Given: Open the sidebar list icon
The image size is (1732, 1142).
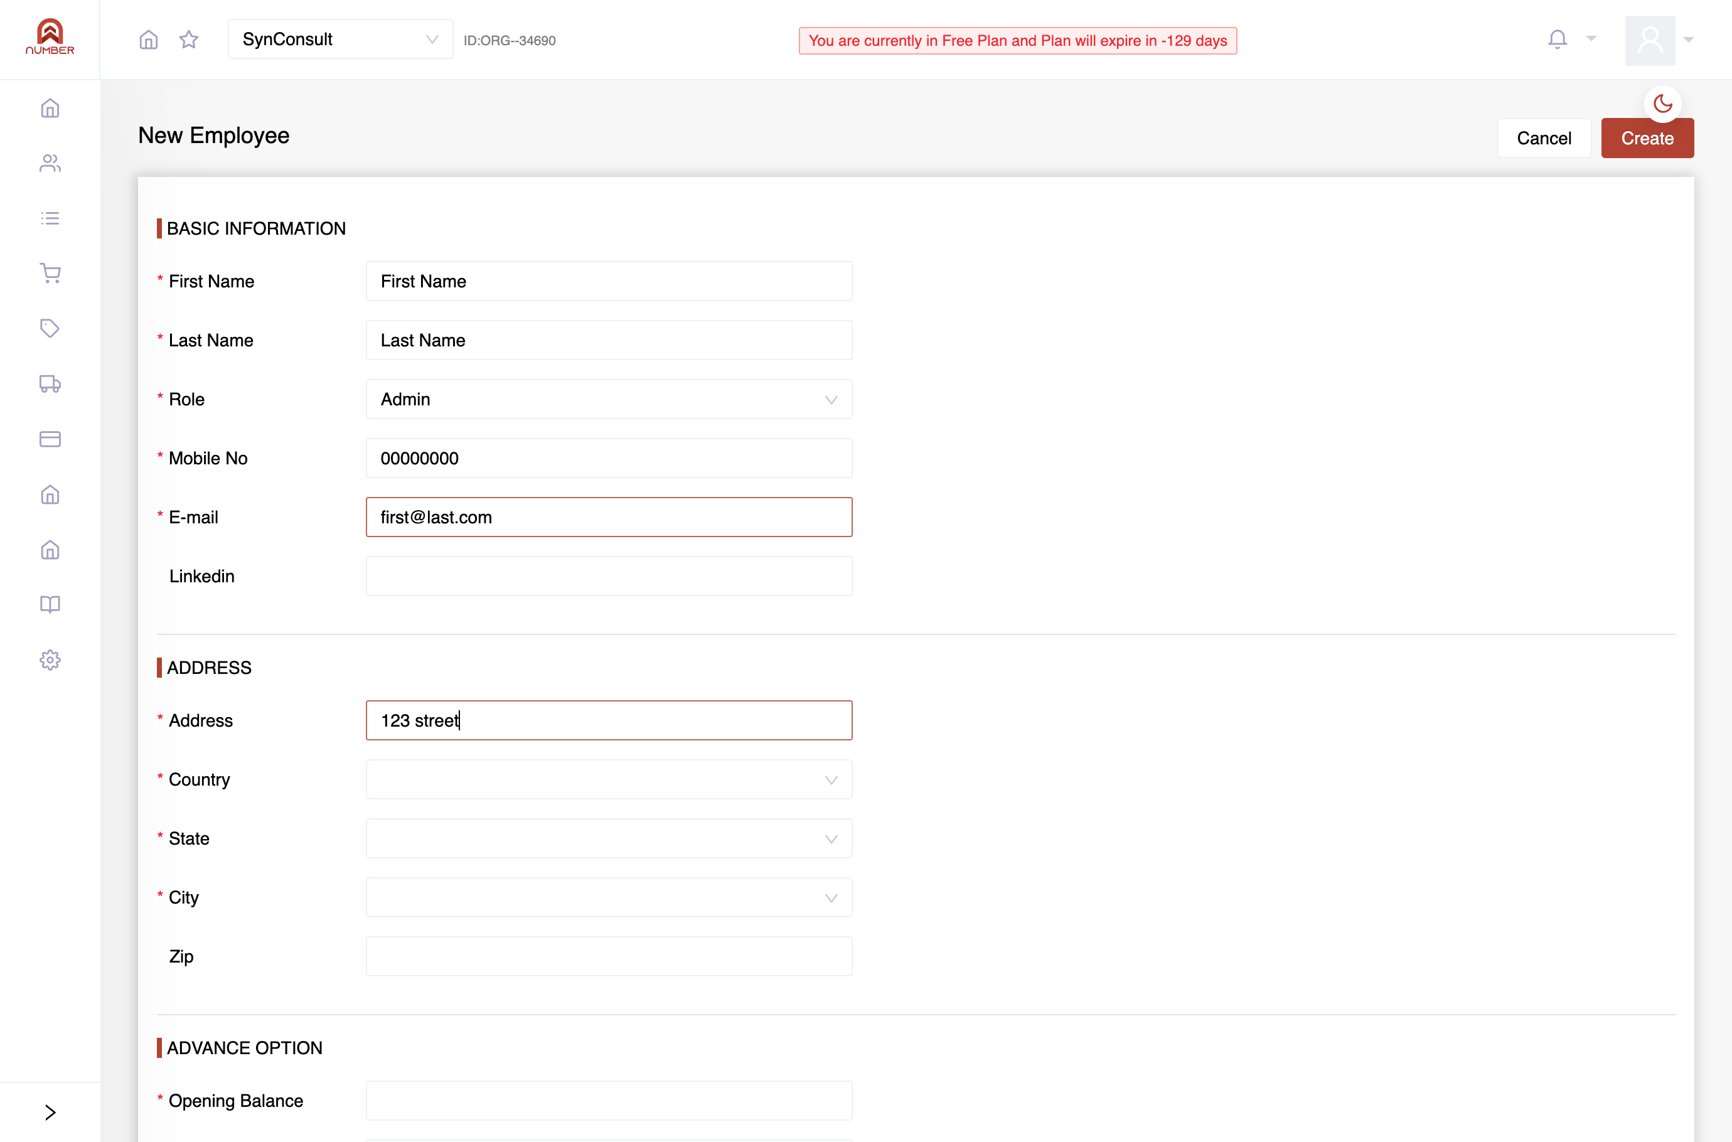Looking at the screenshot, I should 50,218.
